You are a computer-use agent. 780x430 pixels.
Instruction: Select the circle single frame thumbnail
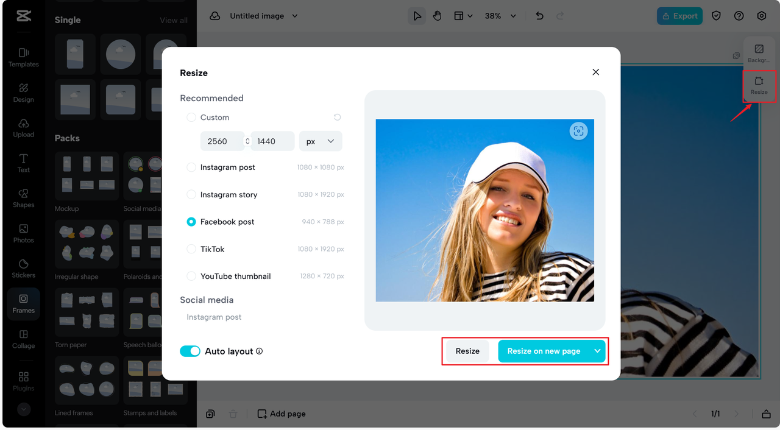121,54
